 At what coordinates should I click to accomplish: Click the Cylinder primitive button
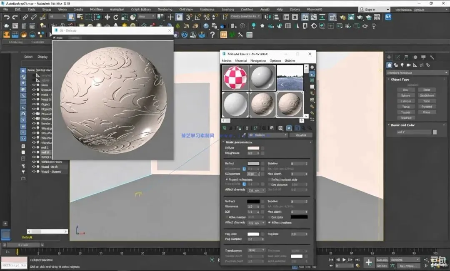coord(406,101)
